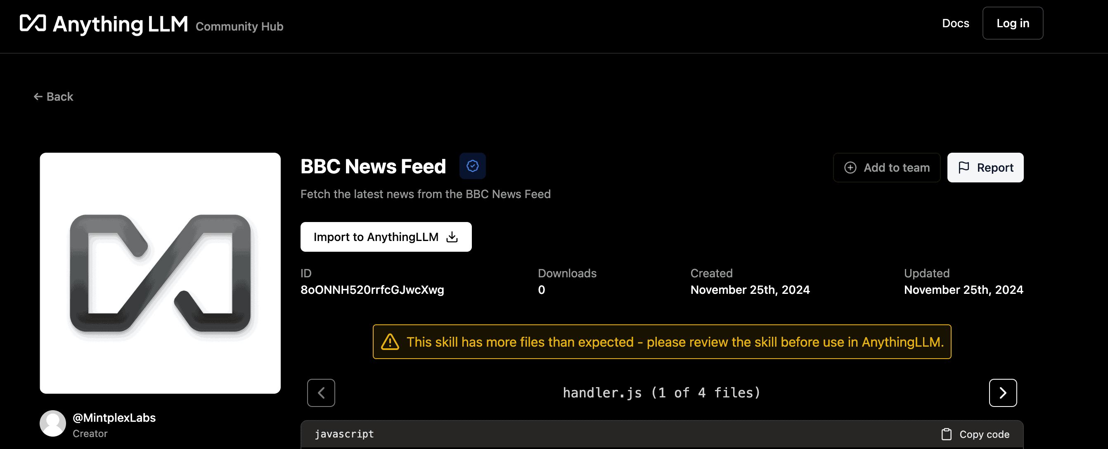Click the Downloads count value 0
Viewport: 1108px width, 449px height.
[541, 290]
